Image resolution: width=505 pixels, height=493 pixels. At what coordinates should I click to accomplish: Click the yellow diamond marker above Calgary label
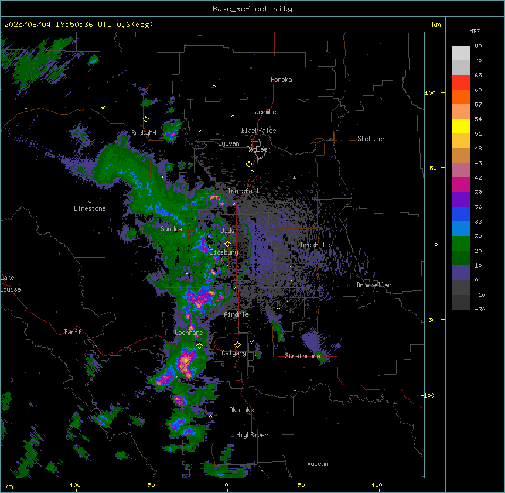click(x=237, y=345)
